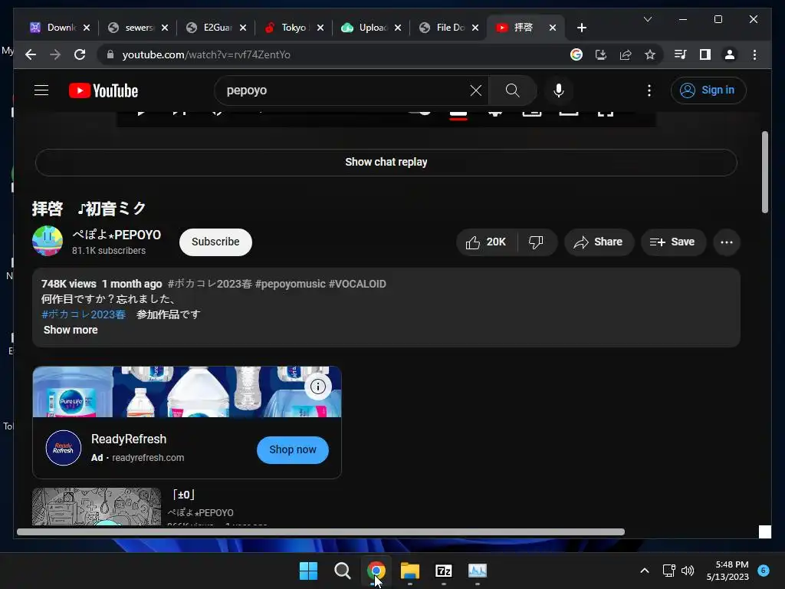Save the video to a playlist
This screenshot has width=785, height=589.
673,242
